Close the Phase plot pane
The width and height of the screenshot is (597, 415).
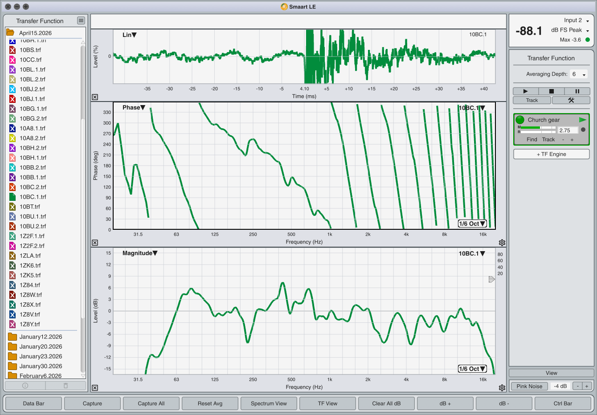coord(95,243)
